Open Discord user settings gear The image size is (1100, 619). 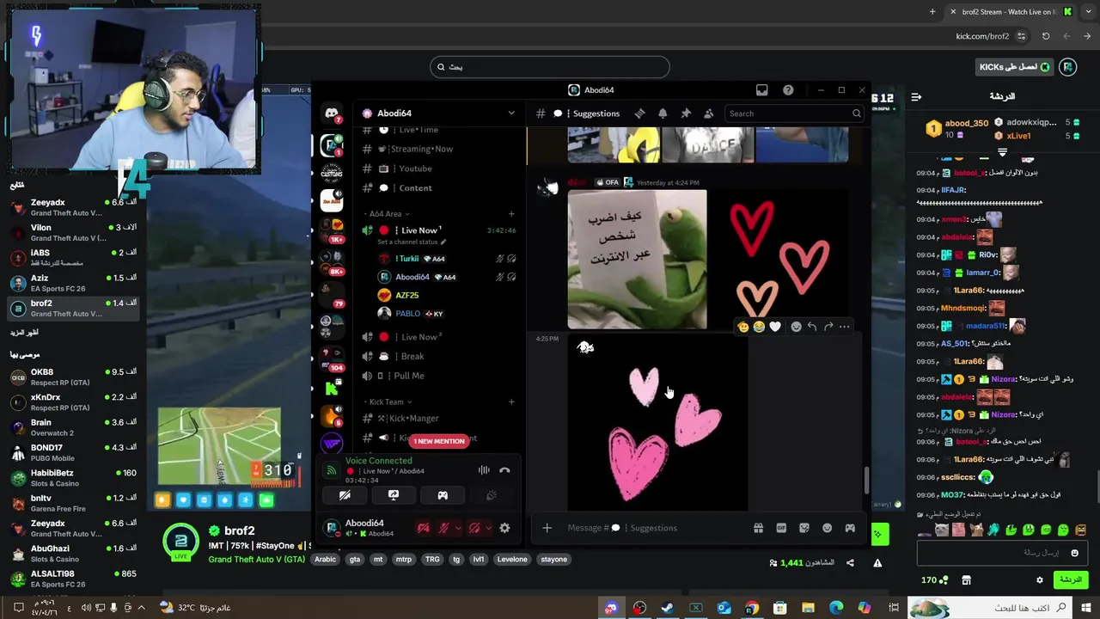click(x=504, y=528)
